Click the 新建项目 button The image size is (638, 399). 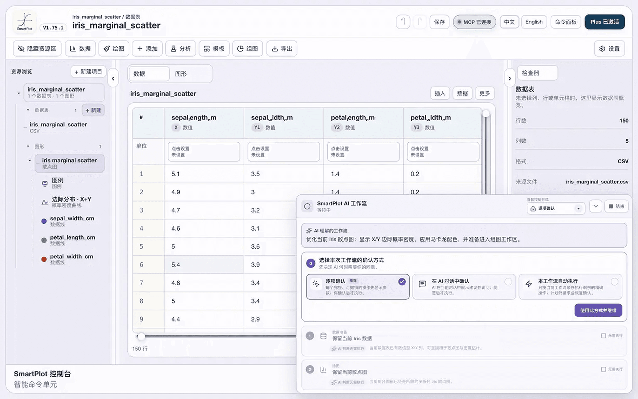pos(88,72)
